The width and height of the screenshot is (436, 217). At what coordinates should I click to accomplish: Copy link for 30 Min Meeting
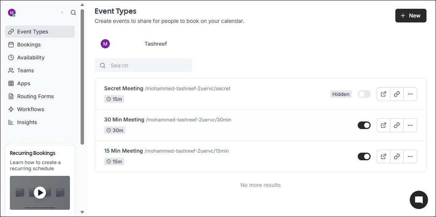(x=397, y=125)
